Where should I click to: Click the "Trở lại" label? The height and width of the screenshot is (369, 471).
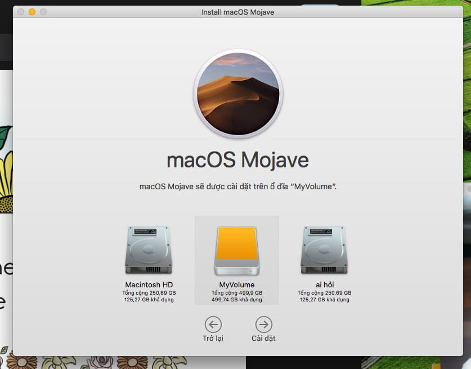(213, 339)
